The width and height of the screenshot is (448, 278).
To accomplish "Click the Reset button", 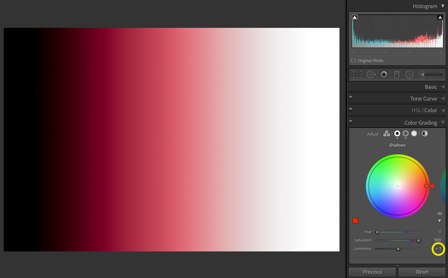I will click(x=422, y=272).
